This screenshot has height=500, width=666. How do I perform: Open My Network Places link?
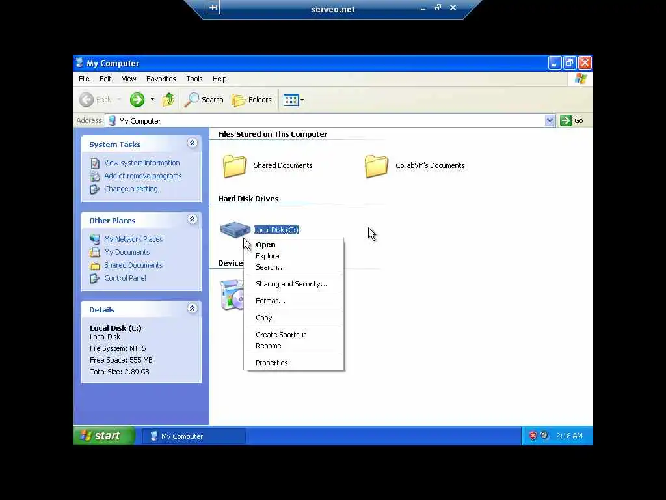133,239
